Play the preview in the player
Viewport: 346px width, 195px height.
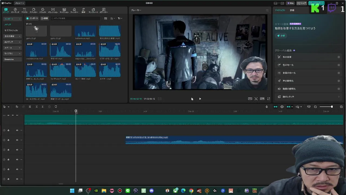(x=200, y=99)
